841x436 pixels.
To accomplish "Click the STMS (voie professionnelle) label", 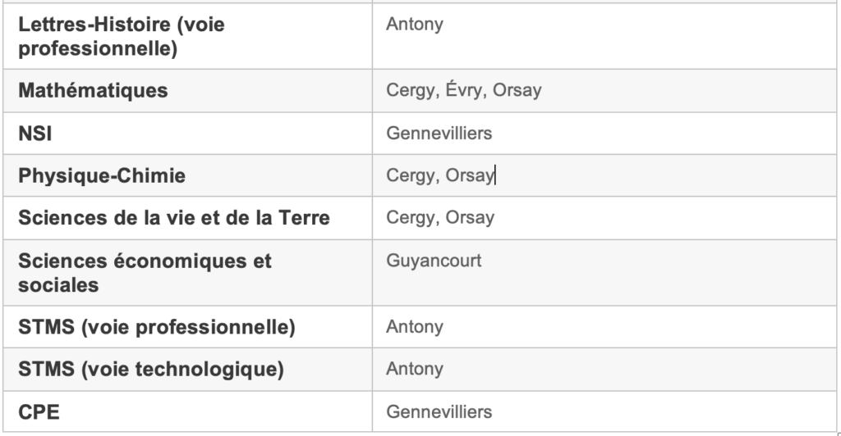I will click(x=156, y=327).
